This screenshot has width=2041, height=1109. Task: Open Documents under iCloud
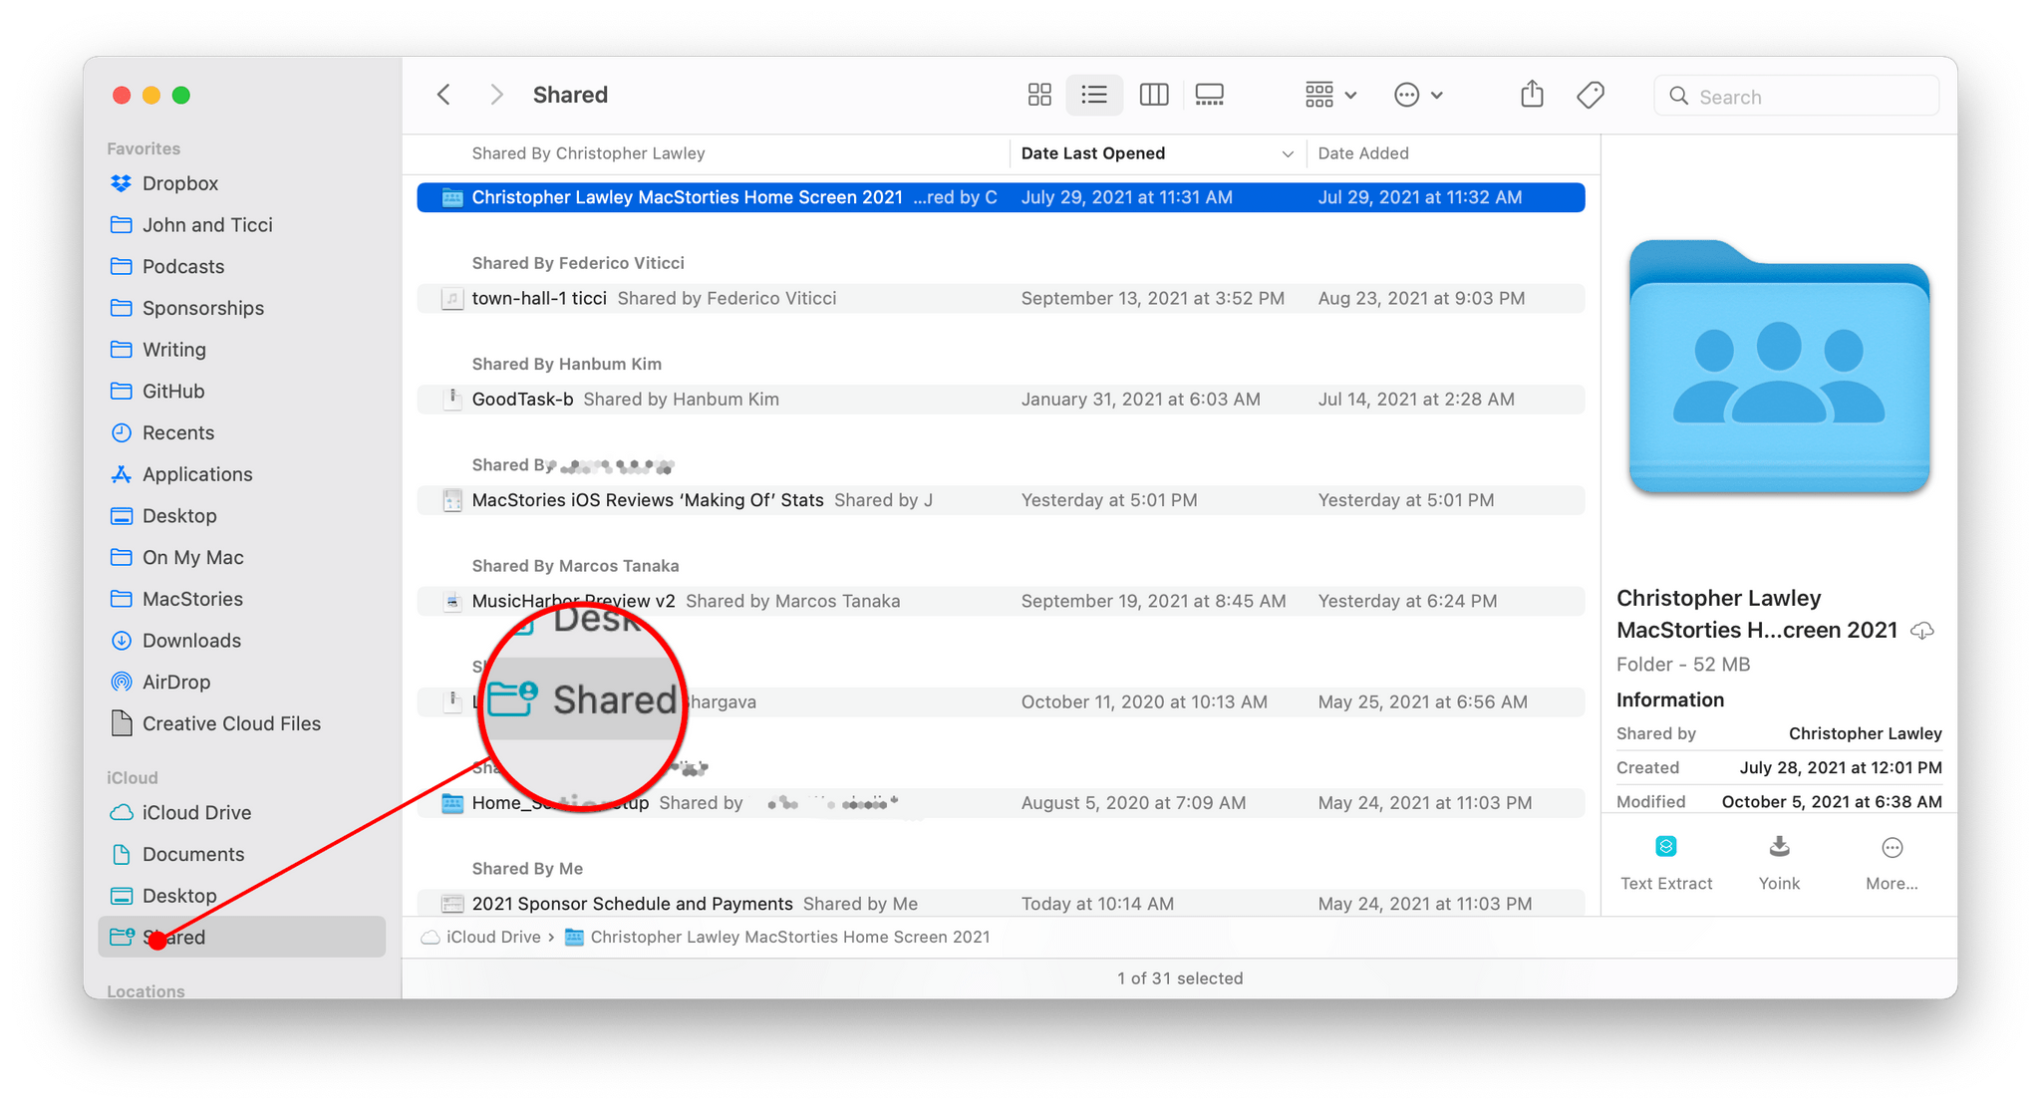coord(241,854)
